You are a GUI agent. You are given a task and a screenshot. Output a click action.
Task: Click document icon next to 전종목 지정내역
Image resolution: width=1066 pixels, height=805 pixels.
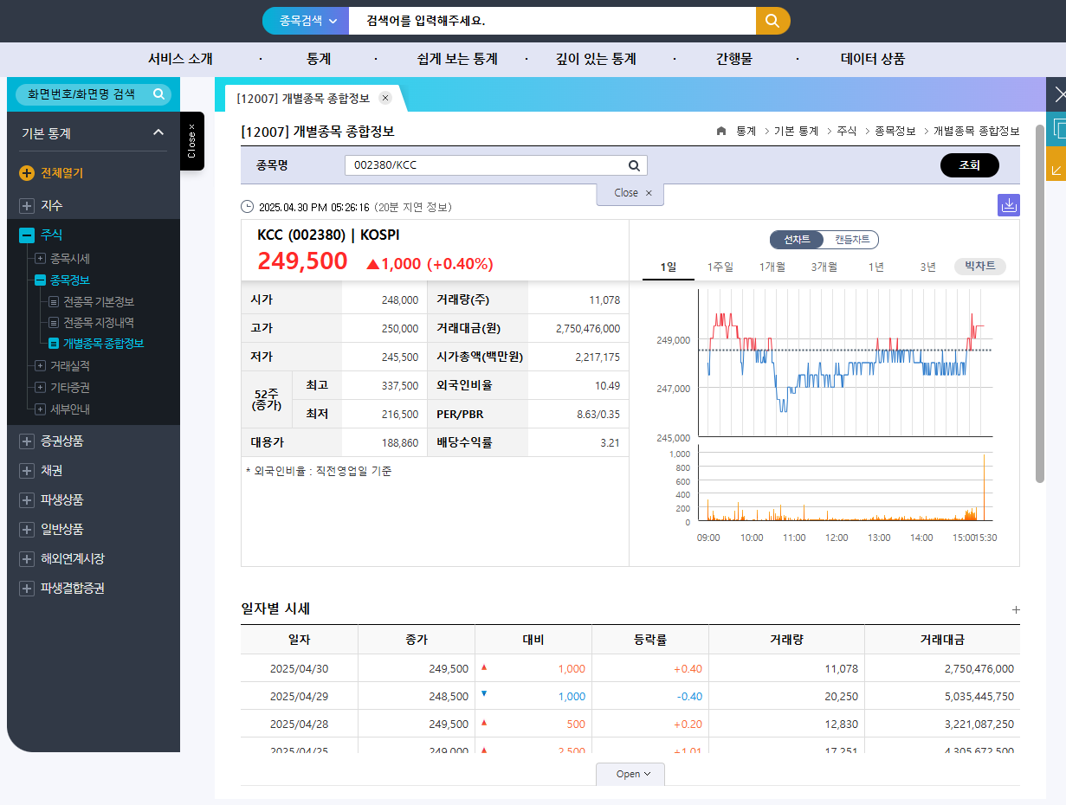point(54,323)
